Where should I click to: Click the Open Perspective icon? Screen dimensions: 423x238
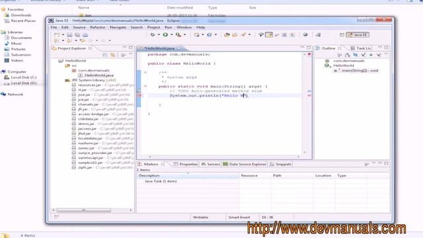click(342, 35)
